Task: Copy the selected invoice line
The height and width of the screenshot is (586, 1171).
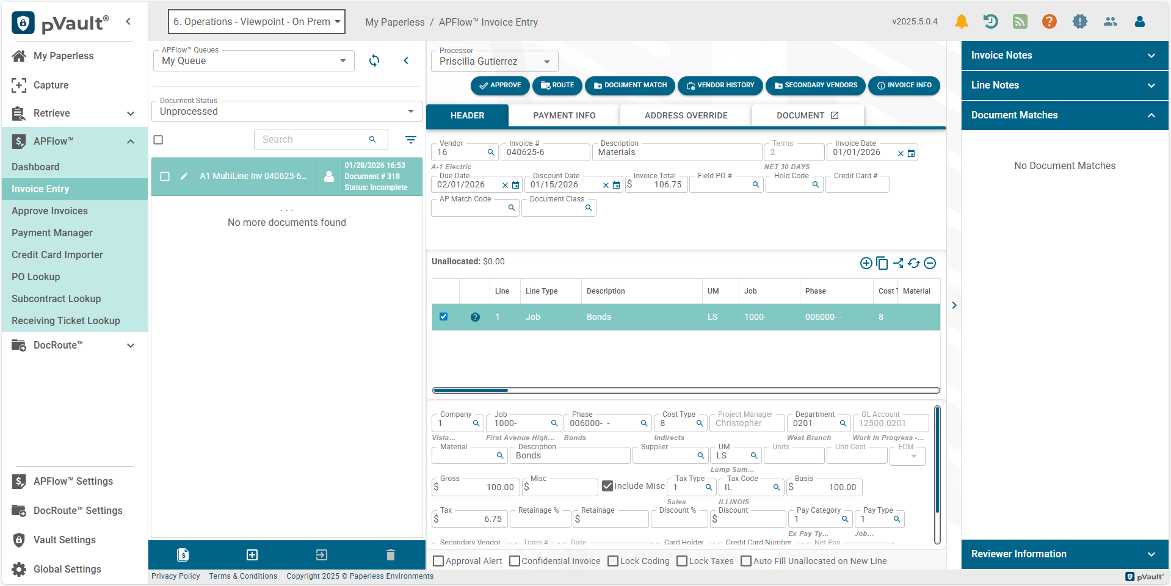Action: [882, 263]
